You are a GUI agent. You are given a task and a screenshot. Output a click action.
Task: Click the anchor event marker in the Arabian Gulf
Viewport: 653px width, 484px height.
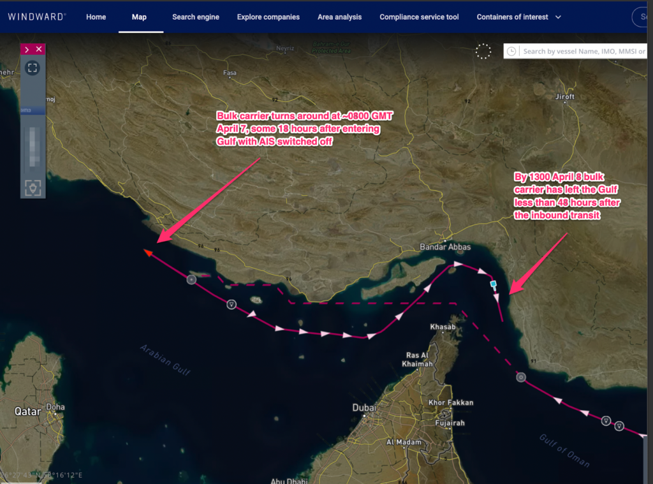point(231,304)
